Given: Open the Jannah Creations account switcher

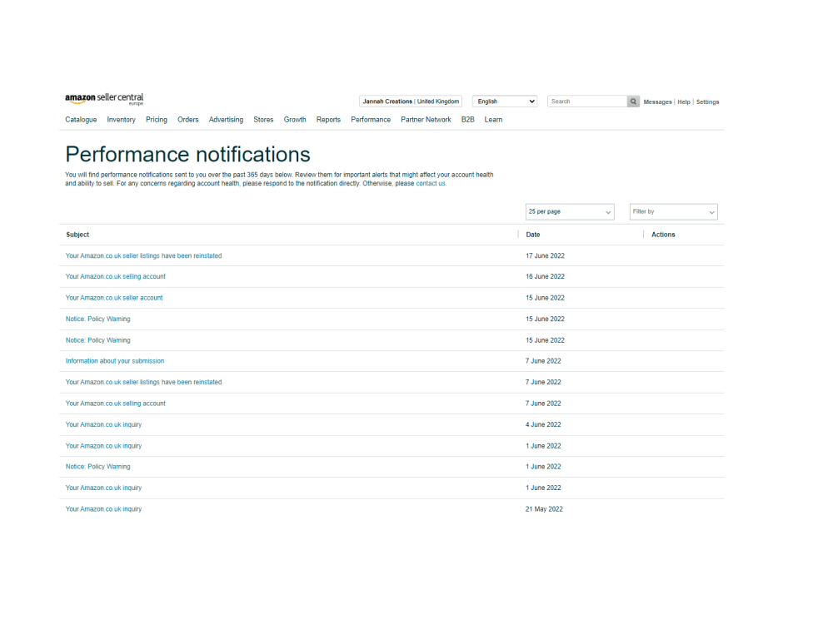Looking at the screenshot, I should [x=411, y=102].
